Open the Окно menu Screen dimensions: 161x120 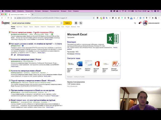pyautogui.click(x=70, y=11)
